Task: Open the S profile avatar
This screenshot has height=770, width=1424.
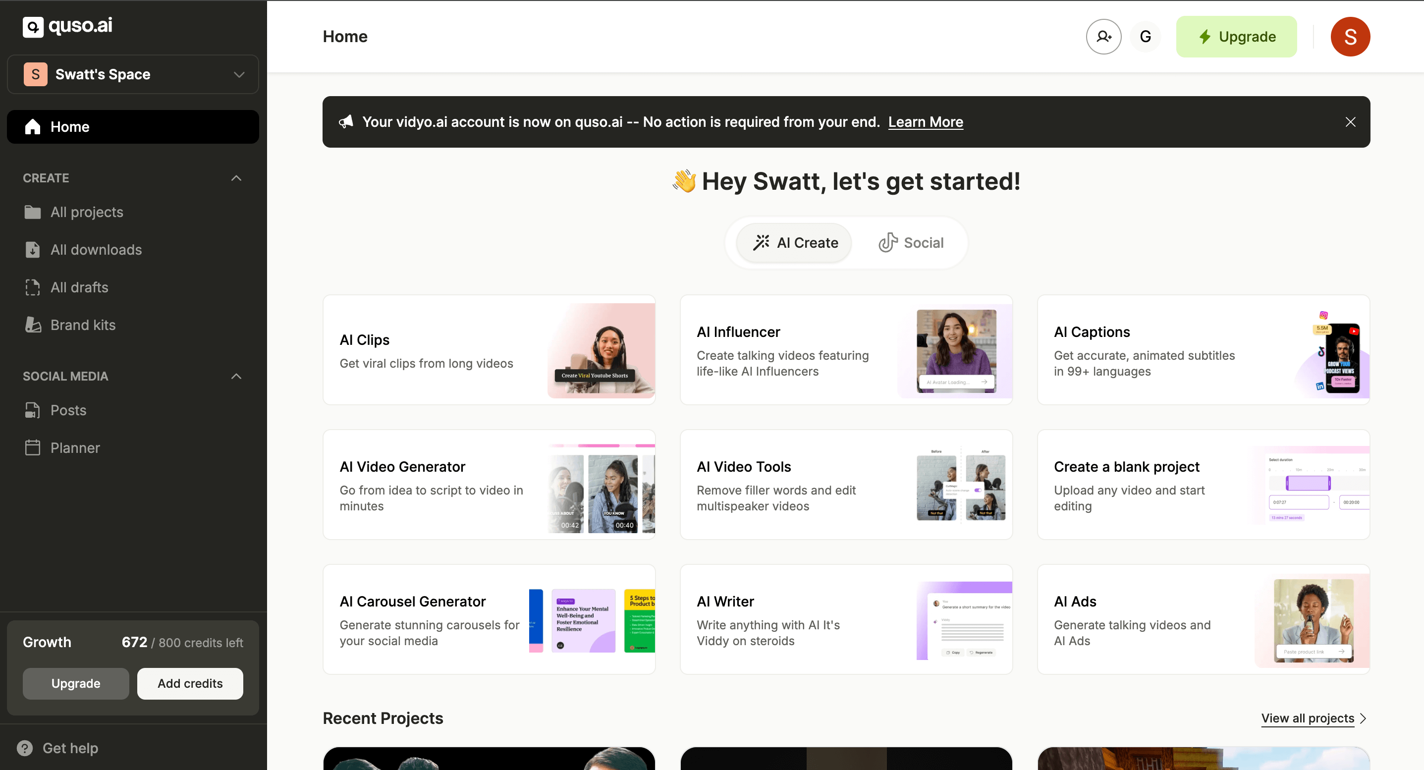Action: [x=1349, y=37]
